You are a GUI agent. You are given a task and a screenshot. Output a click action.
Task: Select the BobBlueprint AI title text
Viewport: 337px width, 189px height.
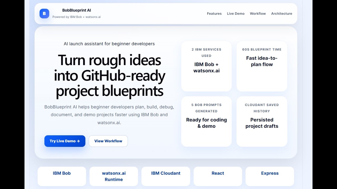[77, 10]
